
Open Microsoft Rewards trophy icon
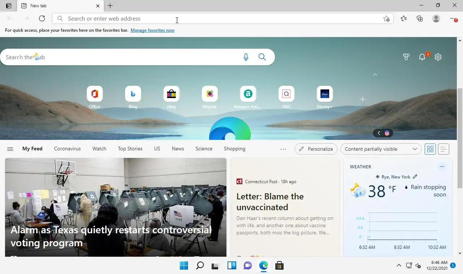click(x=406, y=57)
